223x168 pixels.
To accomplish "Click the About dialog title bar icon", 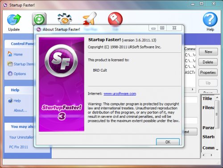I will 39,29.
